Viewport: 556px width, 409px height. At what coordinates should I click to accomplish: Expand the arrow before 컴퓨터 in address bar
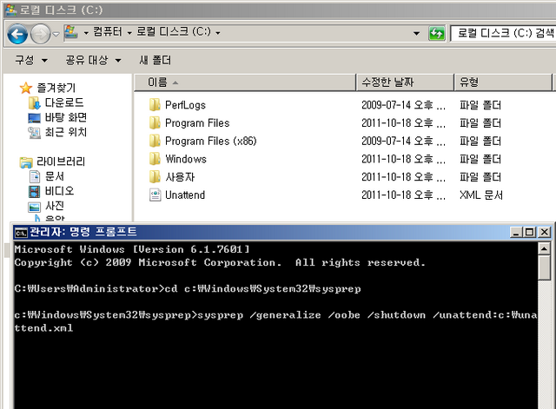tap(86, 33)
